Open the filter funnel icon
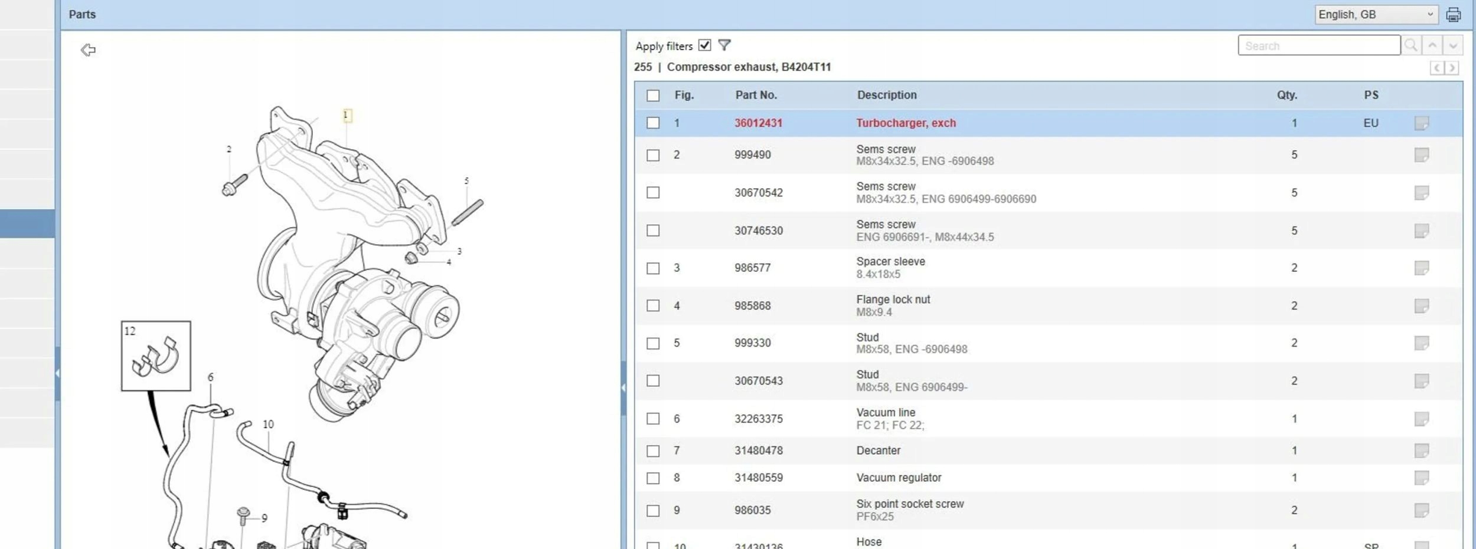This screenshot has height=549, width=1476. click(x=724, y=45)
